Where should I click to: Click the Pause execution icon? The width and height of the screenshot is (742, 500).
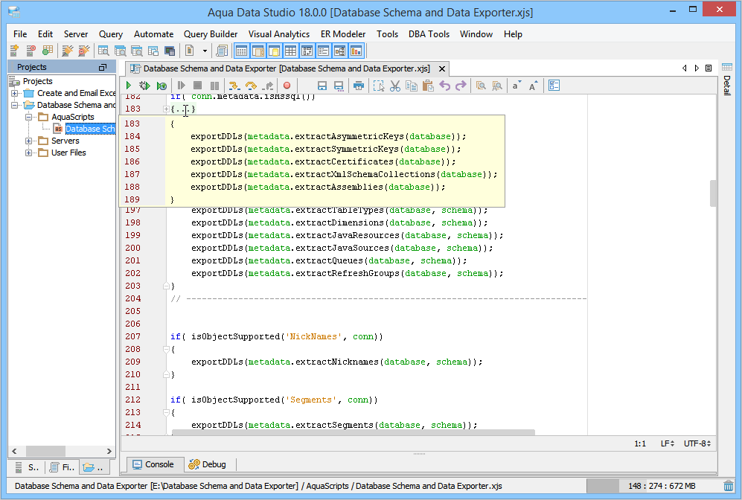tap(214, 86)
